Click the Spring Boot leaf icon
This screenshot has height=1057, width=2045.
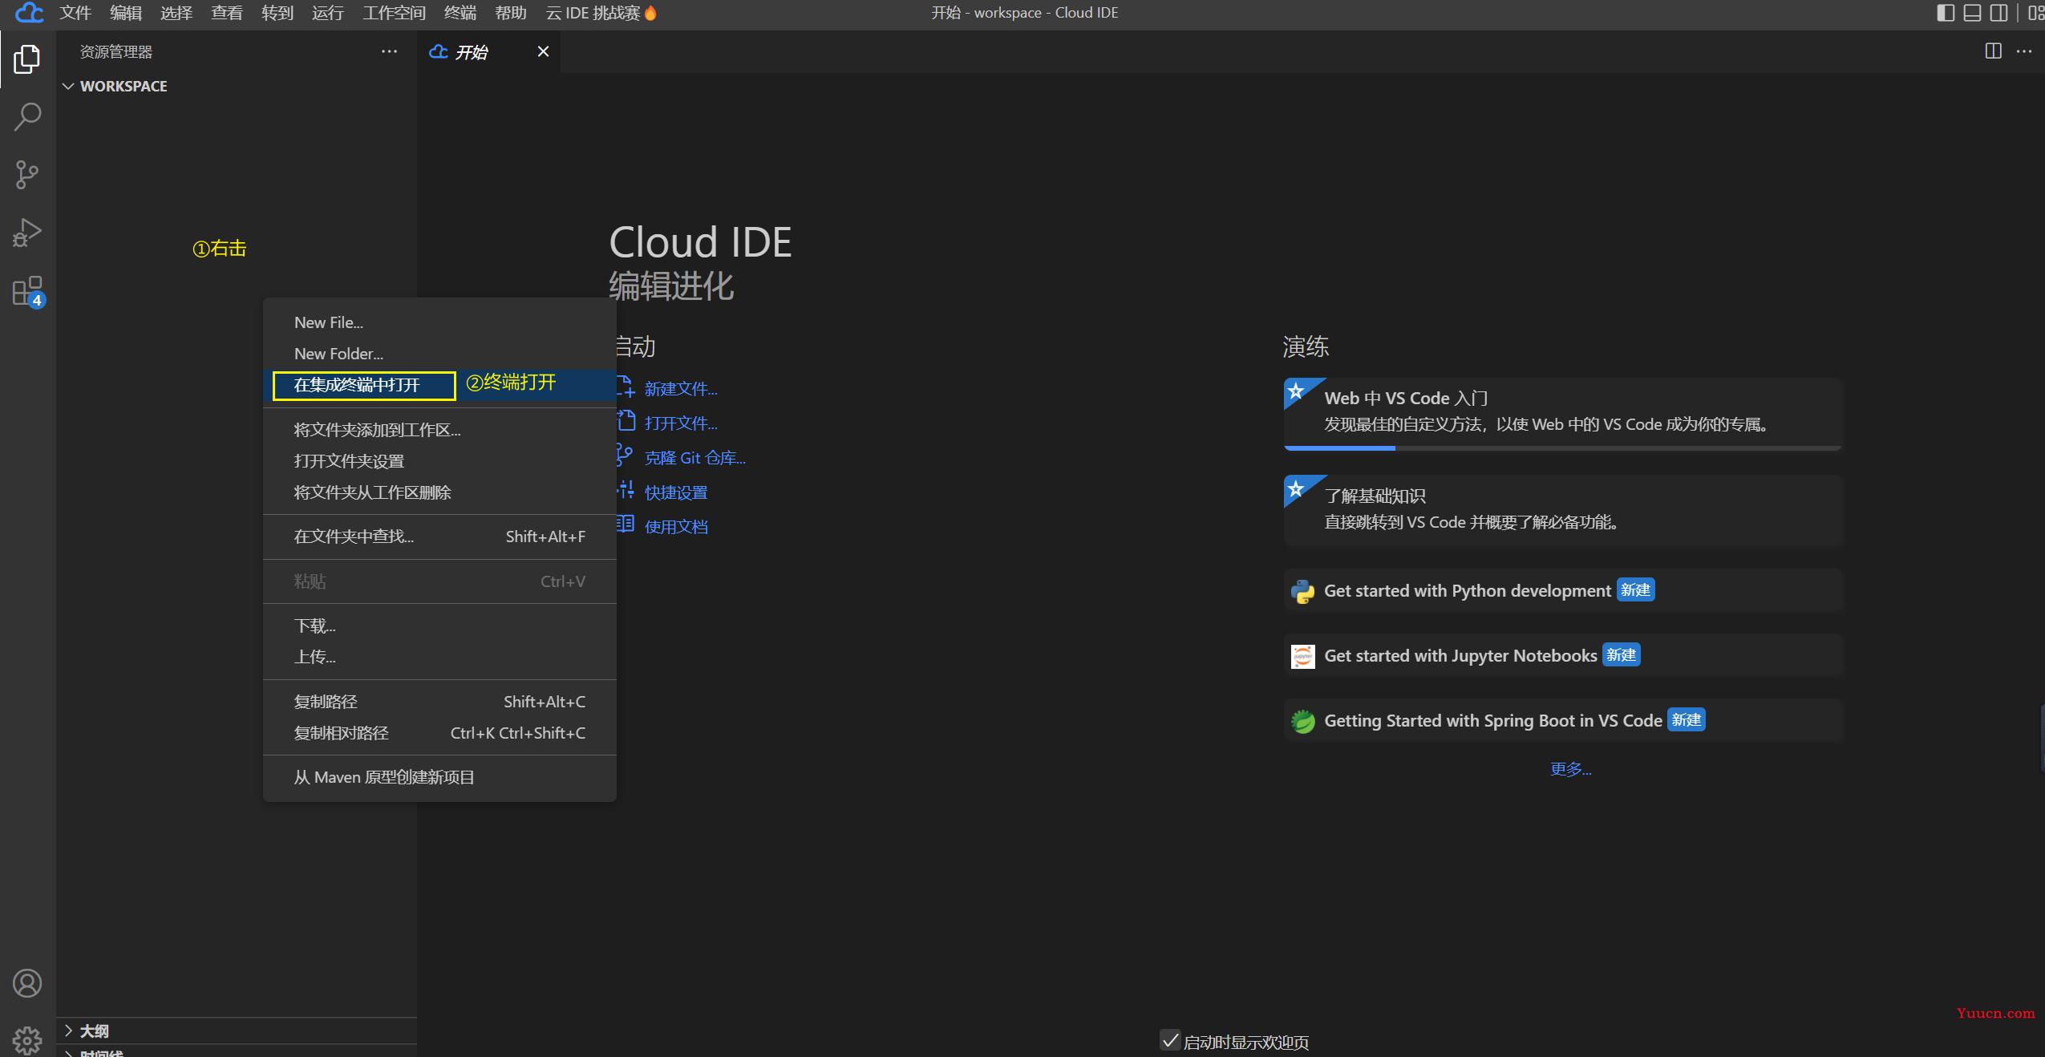click(1302, 721)
